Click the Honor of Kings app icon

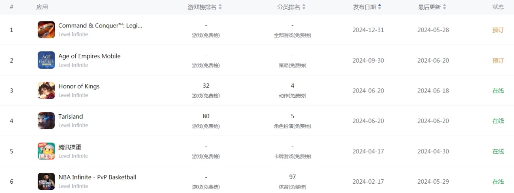[x=46, y=90]
